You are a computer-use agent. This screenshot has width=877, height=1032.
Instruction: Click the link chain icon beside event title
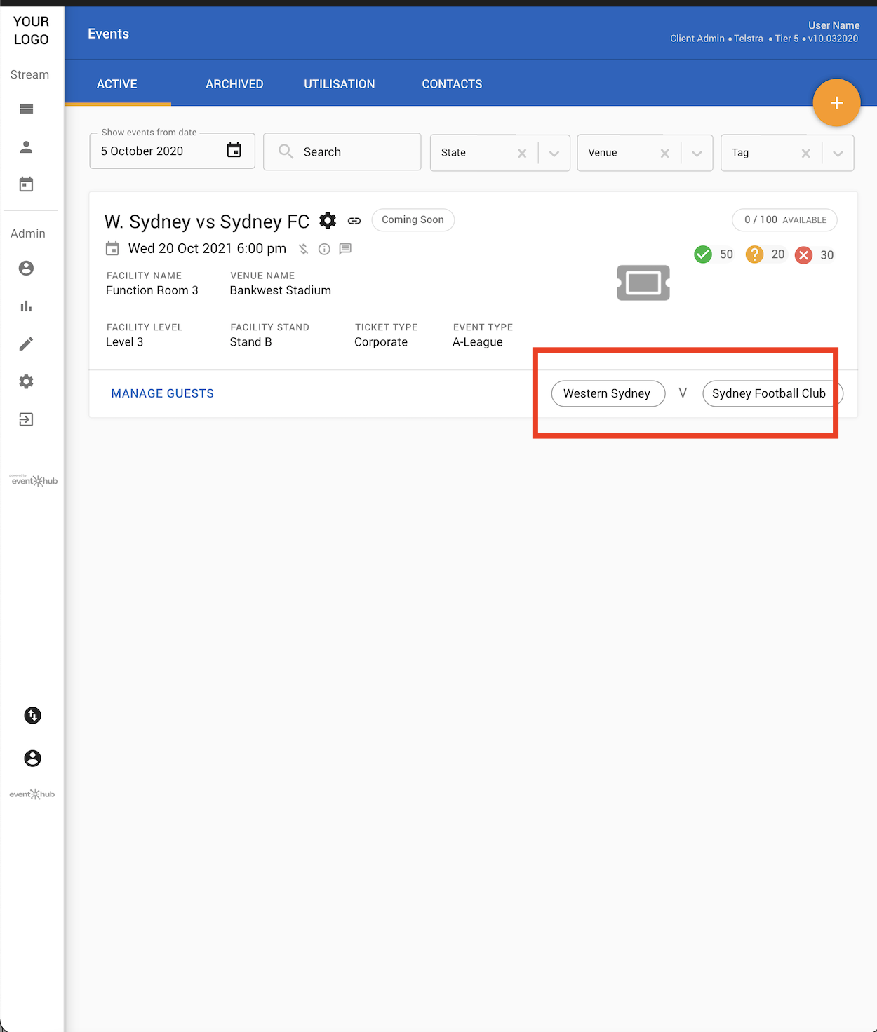coord(354,221)
